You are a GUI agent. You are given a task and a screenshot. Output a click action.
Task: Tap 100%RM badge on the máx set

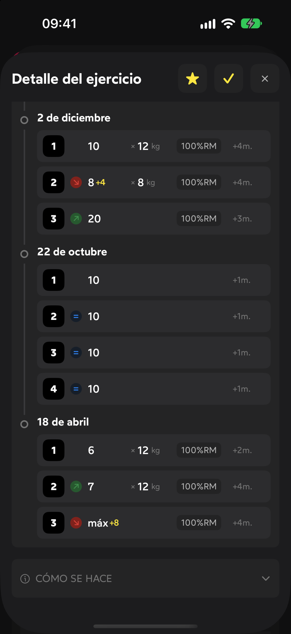click(199, 523)
